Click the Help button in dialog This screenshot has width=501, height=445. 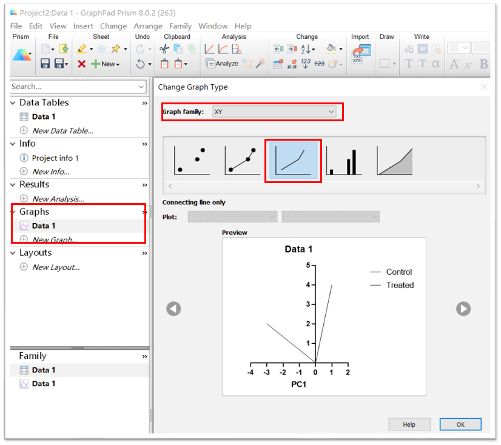click(409, 424)
